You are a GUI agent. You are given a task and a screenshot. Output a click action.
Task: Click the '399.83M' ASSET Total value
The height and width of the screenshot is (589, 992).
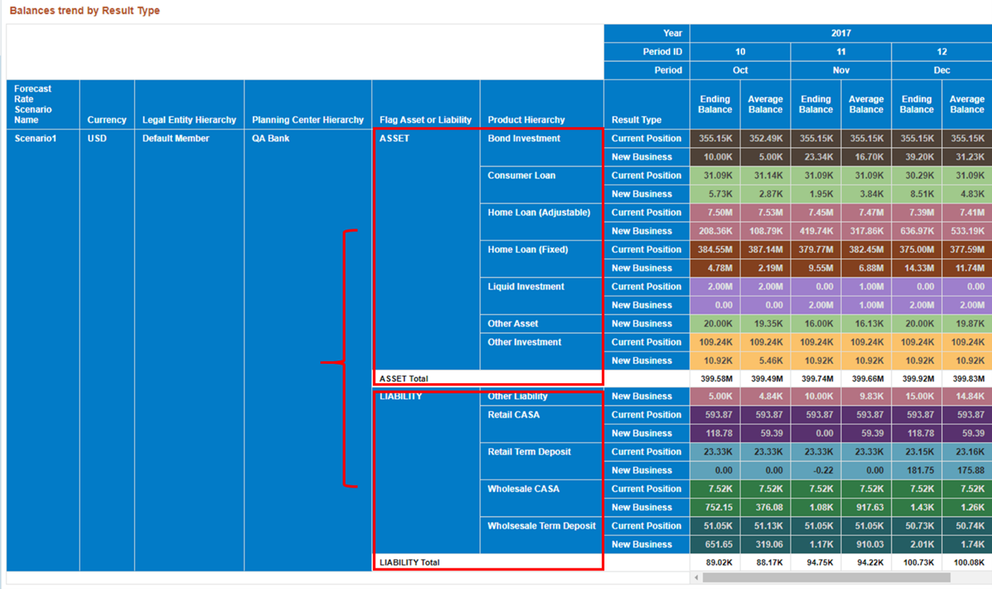(x=968, y=378)
